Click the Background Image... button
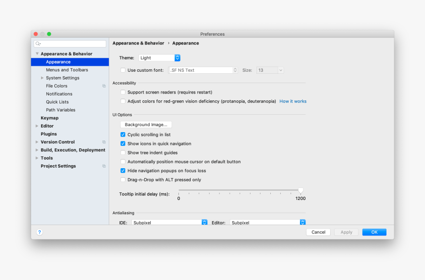Screen dimensions: 425x280 (146, 125)
